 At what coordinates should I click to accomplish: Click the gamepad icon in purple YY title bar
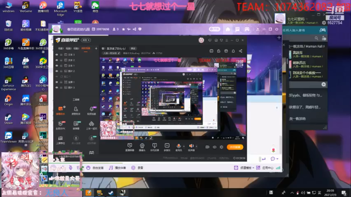pyautogui.click(x=247, y=29)
